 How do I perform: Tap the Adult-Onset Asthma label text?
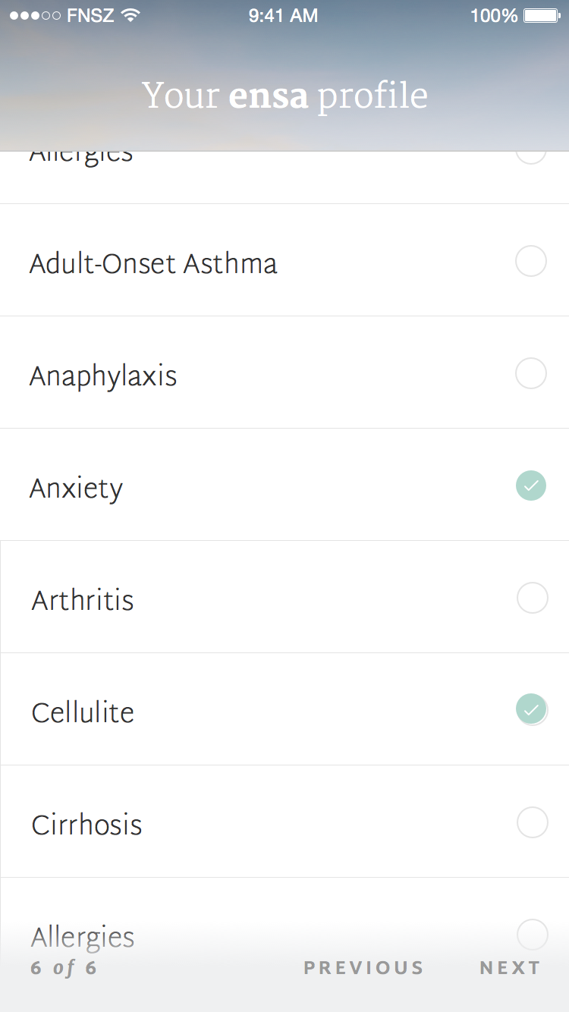(153, 264)
